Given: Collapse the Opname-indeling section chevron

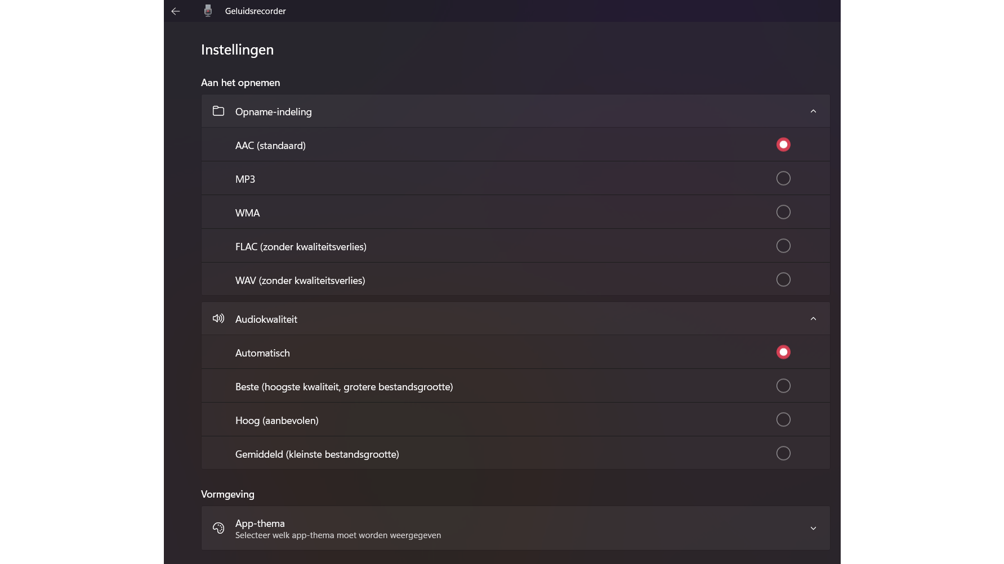Looking at the screenshot, I should (x=813, y=111).
